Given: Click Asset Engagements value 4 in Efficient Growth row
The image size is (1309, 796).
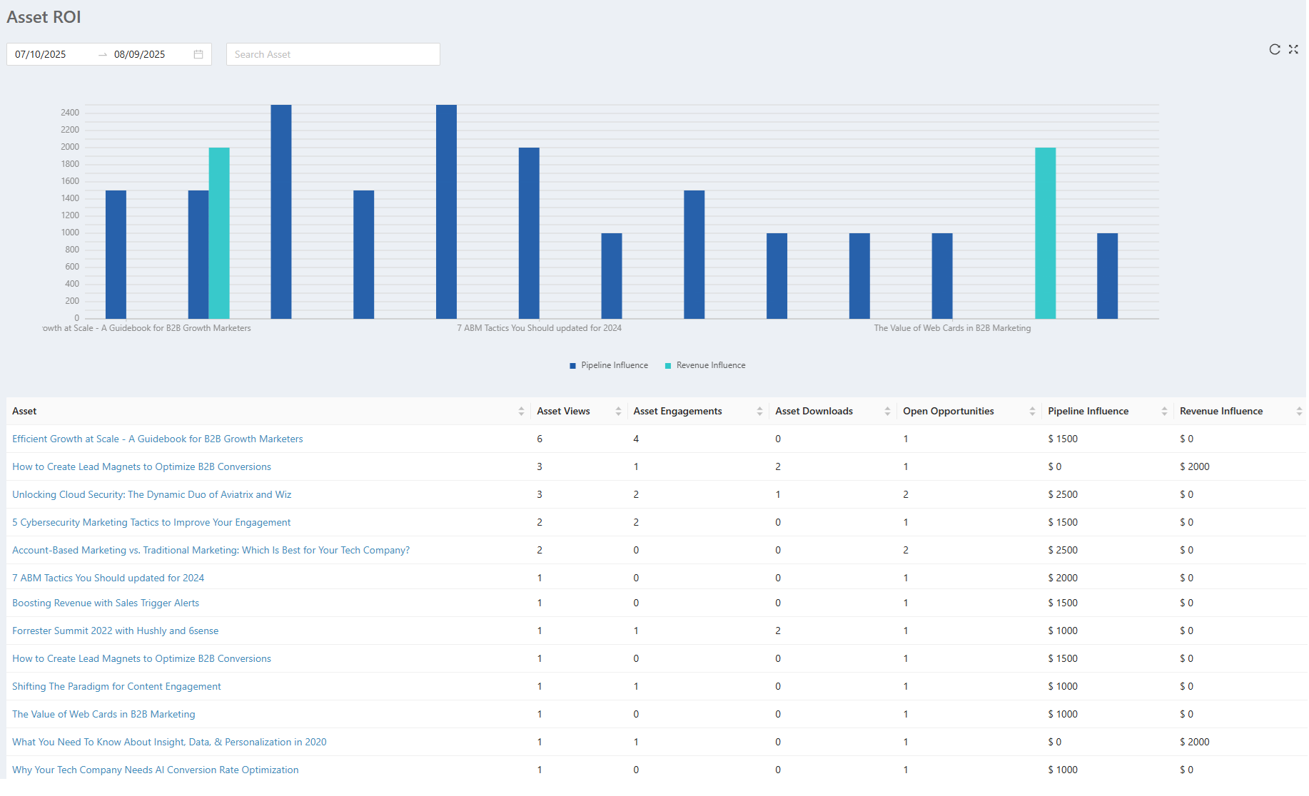Looking at the screenshot, I should click(636, 439).
